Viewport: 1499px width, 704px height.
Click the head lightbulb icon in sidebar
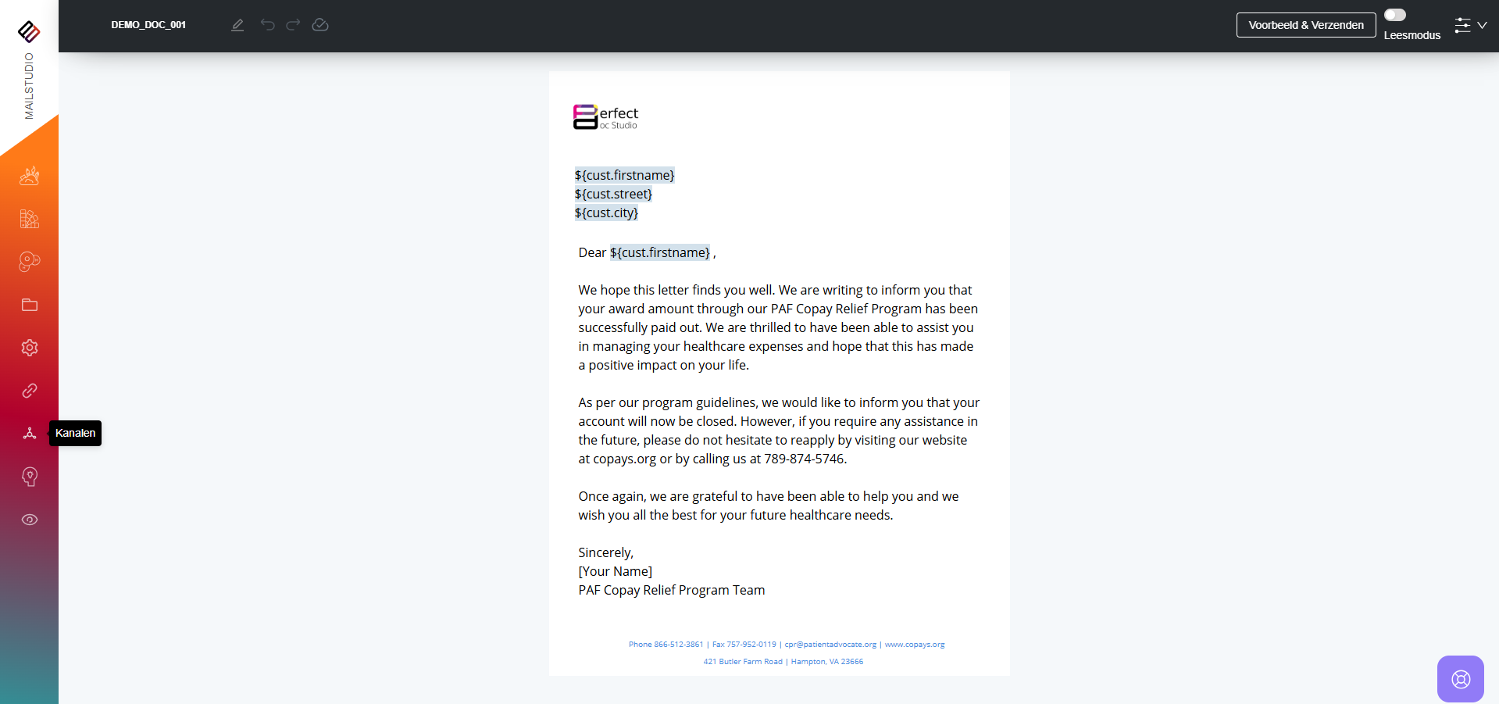[30, 477]
